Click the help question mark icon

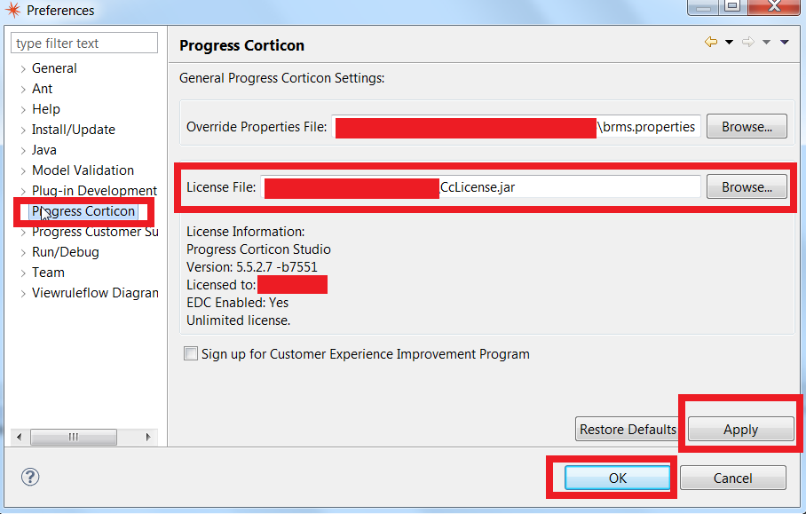[30, 477]
